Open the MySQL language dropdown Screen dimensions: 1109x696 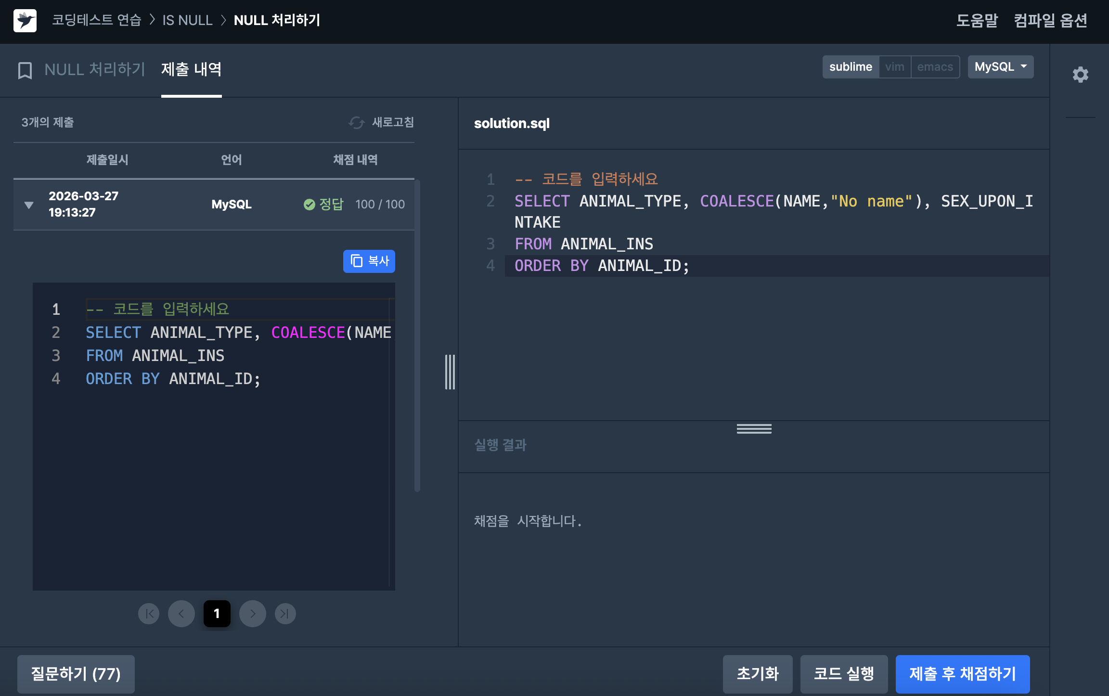[1000, 67]
